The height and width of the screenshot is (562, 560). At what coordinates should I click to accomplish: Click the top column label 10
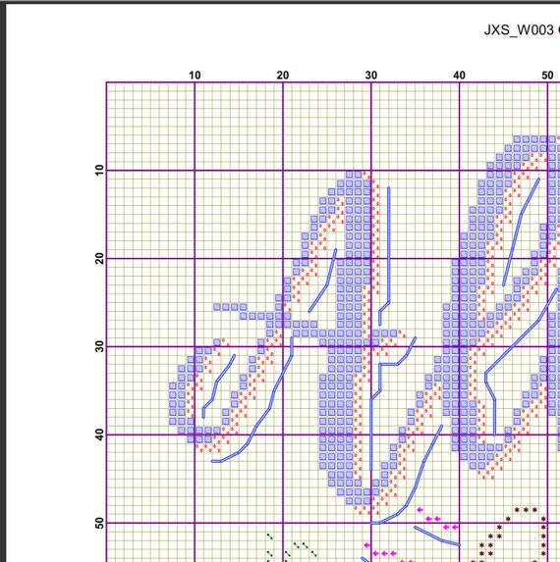pyautogui.click(x=195, y=76)
